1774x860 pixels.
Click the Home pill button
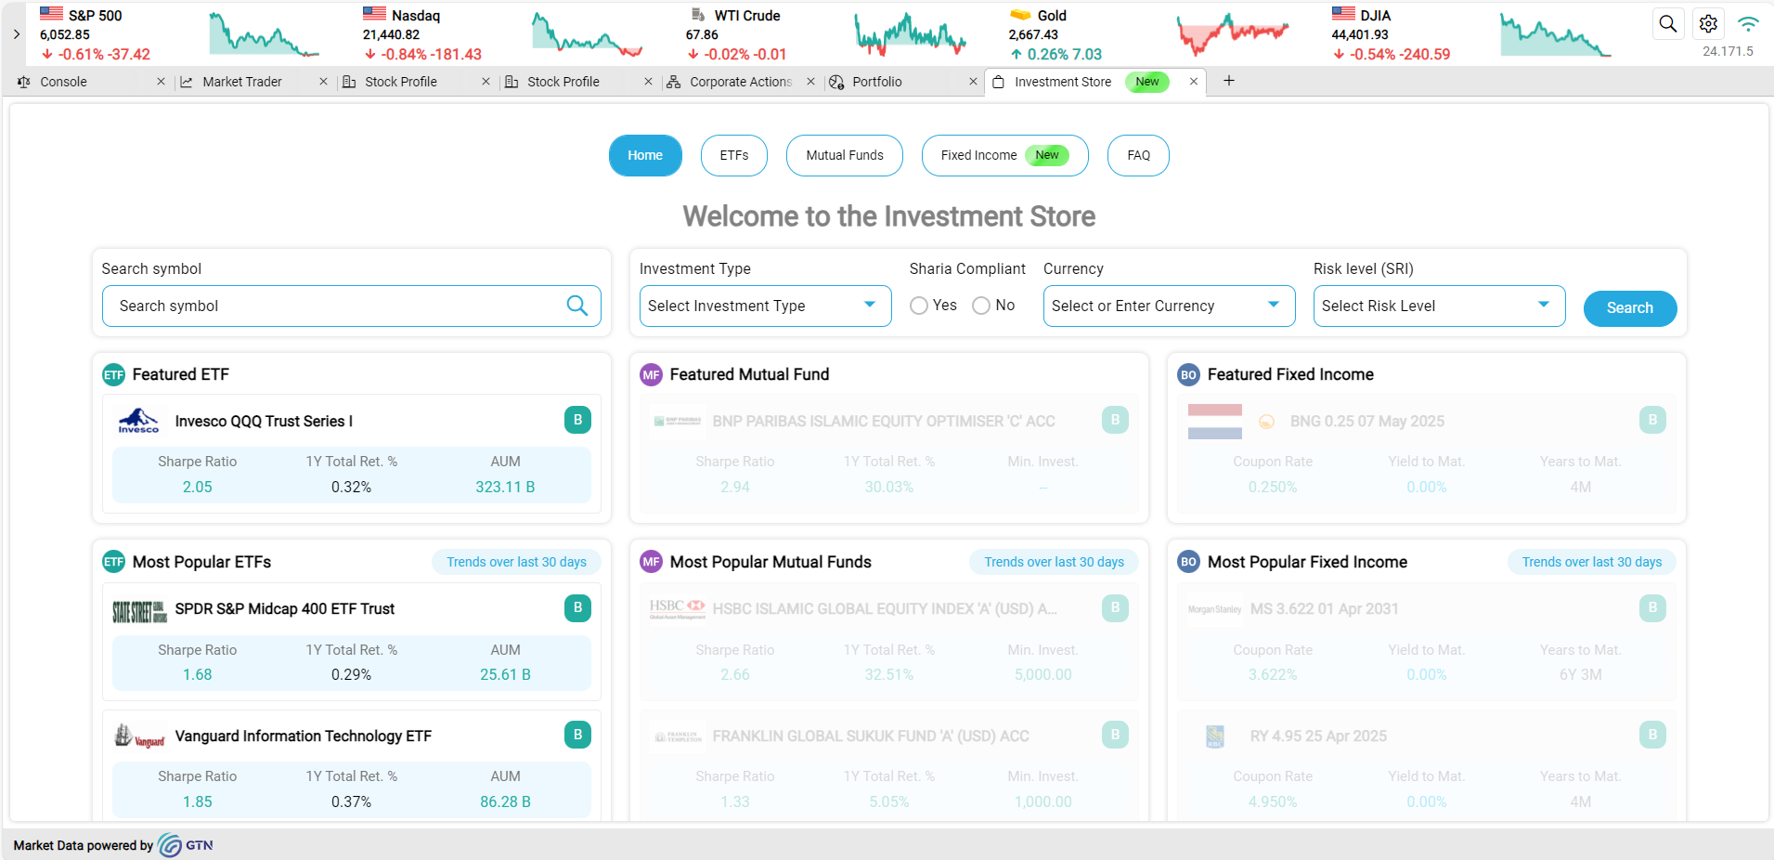pyautogui.click(x=645, y=155)
